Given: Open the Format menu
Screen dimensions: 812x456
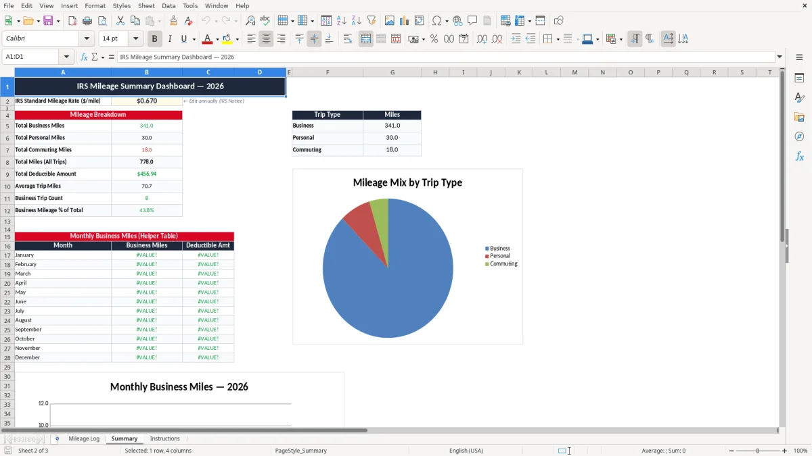Looking at the screenshot, I should click(95, 5).
